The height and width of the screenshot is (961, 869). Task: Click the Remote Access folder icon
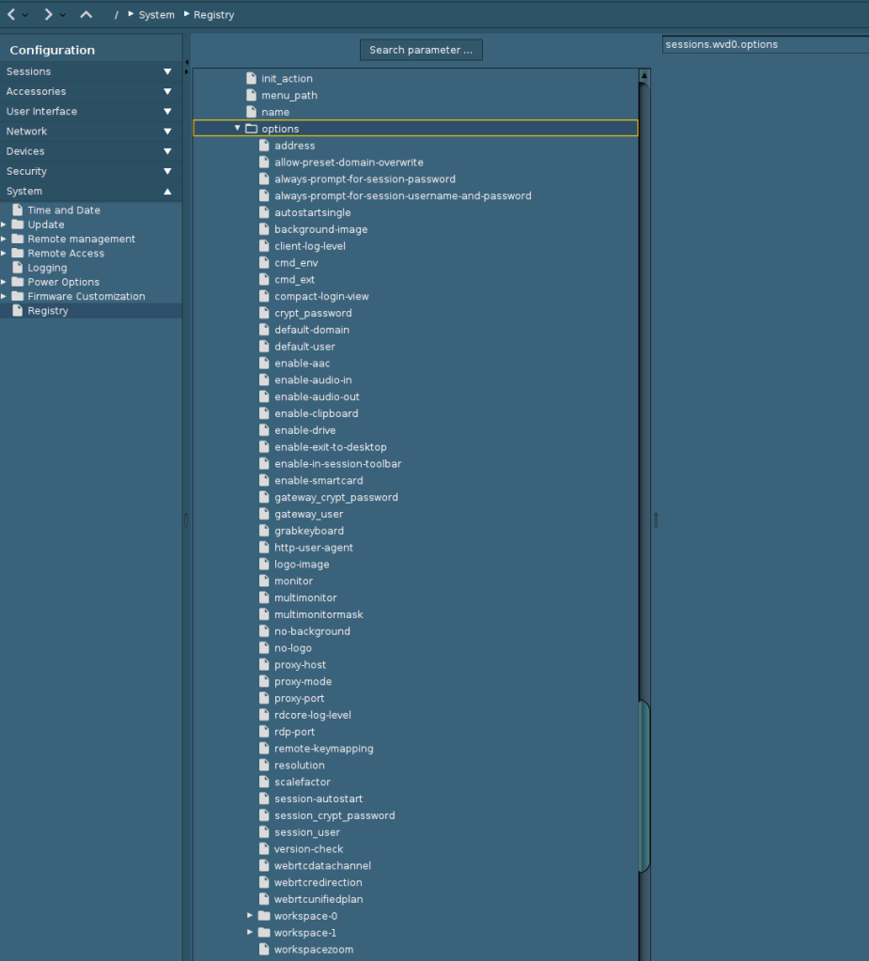(x=18, y=254)
